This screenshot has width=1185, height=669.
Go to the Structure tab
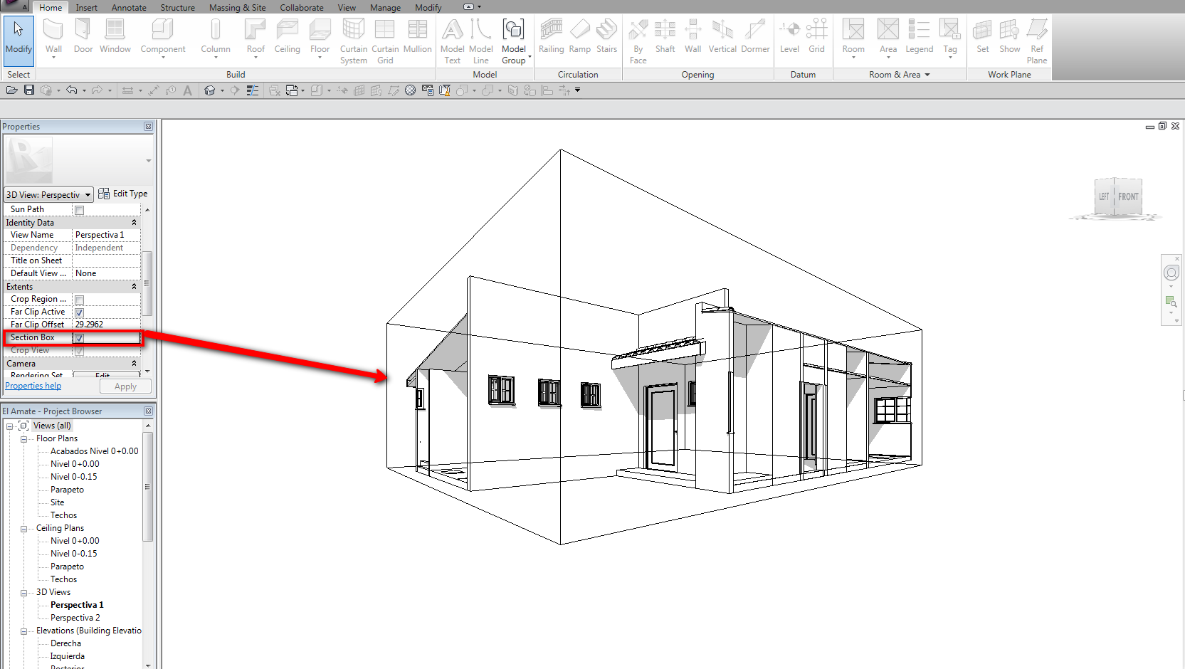point(177,8)
